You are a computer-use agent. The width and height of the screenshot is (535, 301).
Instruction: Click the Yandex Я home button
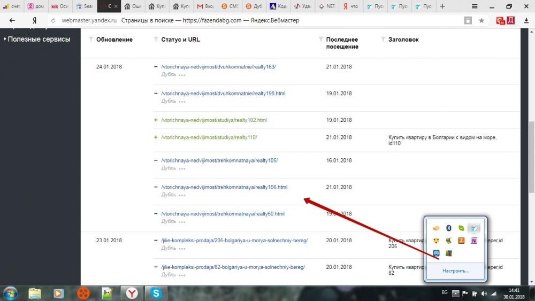[34, 20]
